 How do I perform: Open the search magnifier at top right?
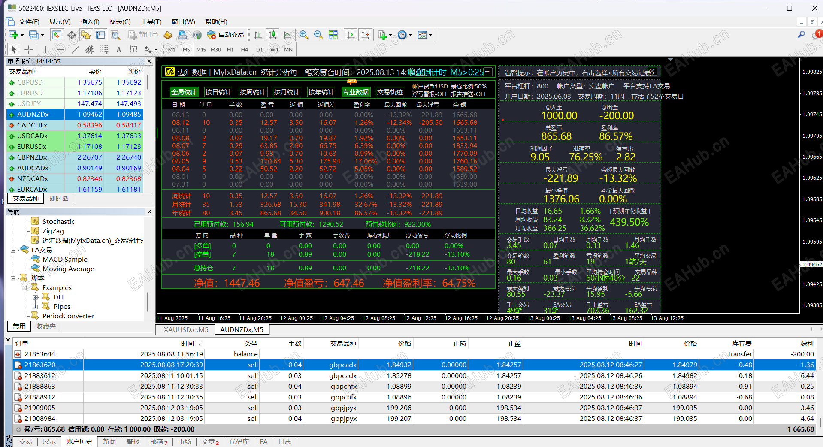[801, 35]
